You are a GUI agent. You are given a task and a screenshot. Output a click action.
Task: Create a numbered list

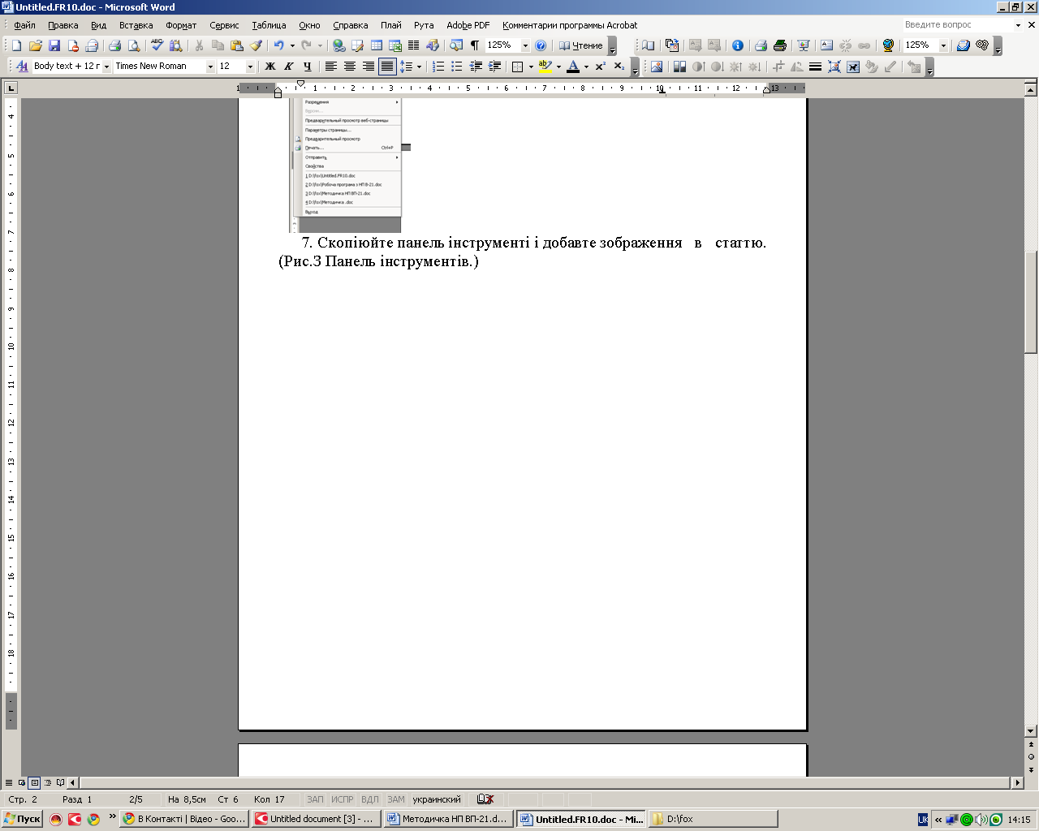[x=438, y=67]
